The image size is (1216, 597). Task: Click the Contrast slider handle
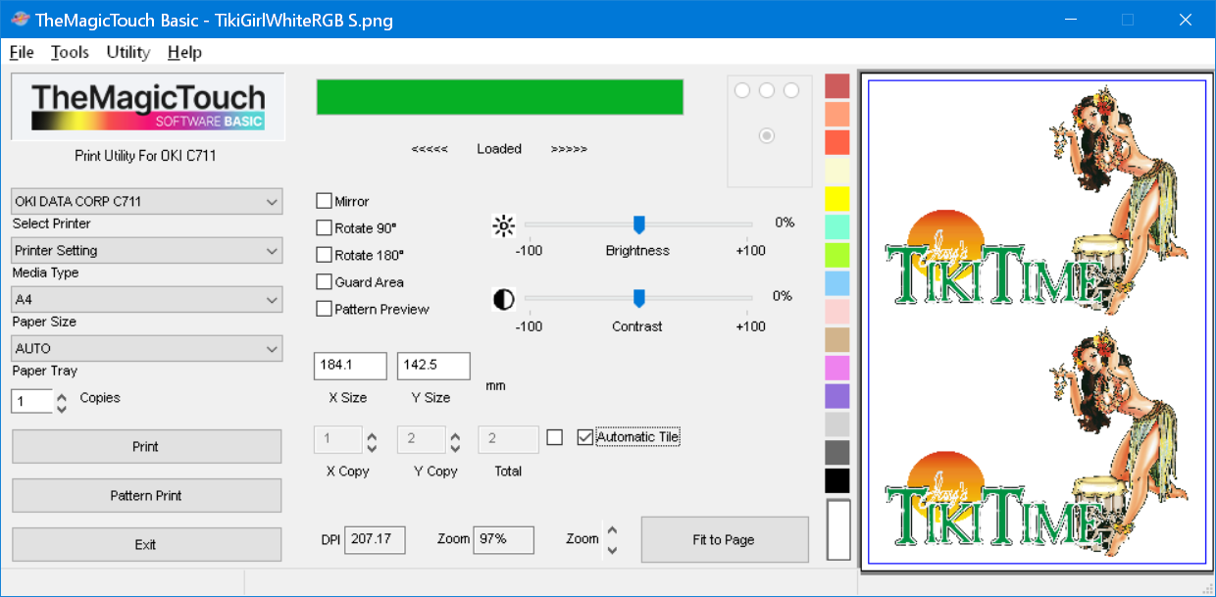638,297
